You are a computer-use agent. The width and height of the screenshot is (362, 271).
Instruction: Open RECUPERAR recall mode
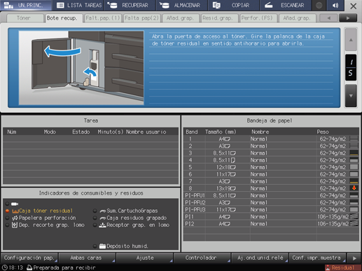(x=130, y=6)
